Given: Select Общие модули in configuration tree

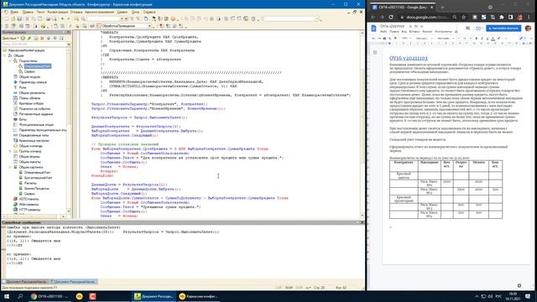Looking at the screenshot, I should tap(29, 76).
